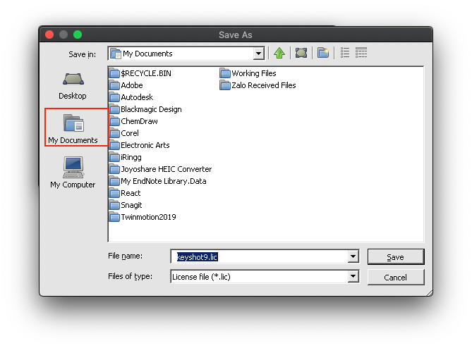Image resolution: width=472 pixels, height=348 pixels.
Task: Select the Twinmotion2019 folder
Action: (148, 217)
